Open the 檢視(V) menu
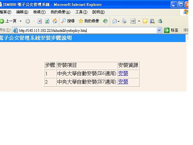193x145 pixels. 39,12
